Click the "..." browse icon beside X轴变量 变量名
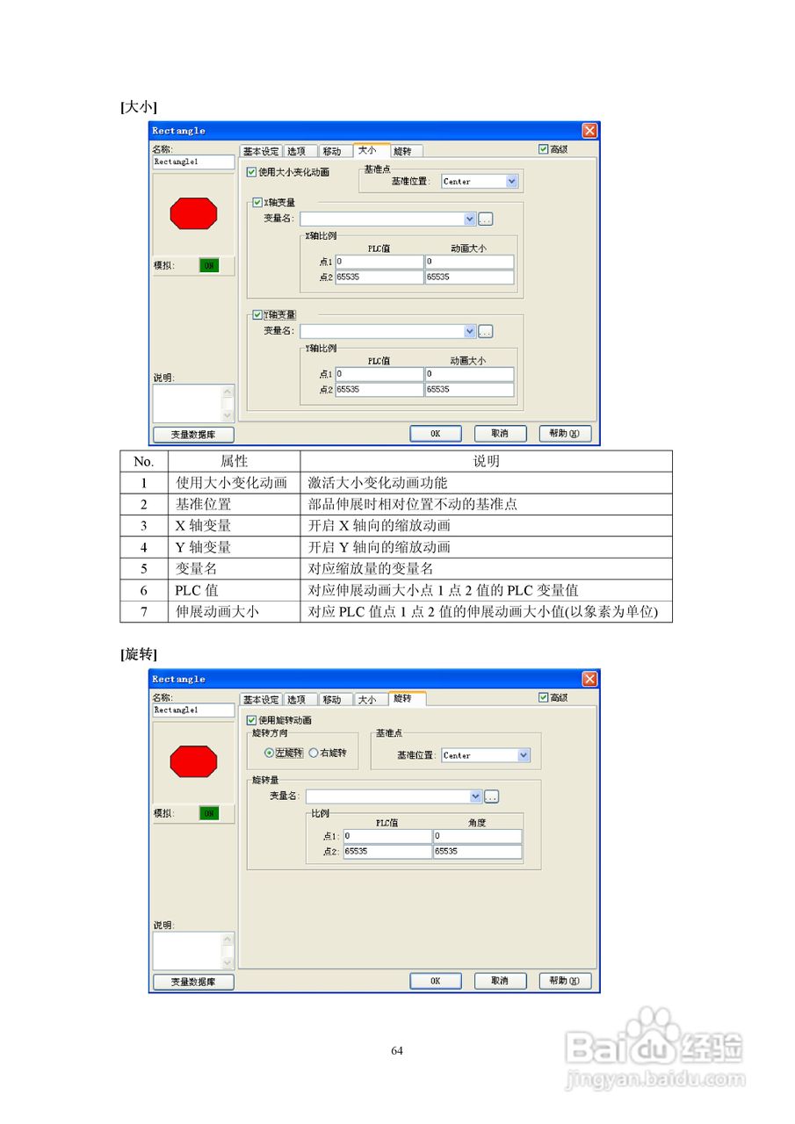This screenshot has height=1124, width=795. tap(486, 219)
